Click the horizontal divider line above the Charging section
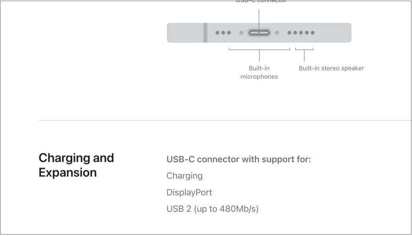This screenshot has width=412, height=236. 225,120
